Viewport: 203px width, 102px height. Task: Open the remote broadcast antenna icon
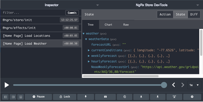point(174,97)
